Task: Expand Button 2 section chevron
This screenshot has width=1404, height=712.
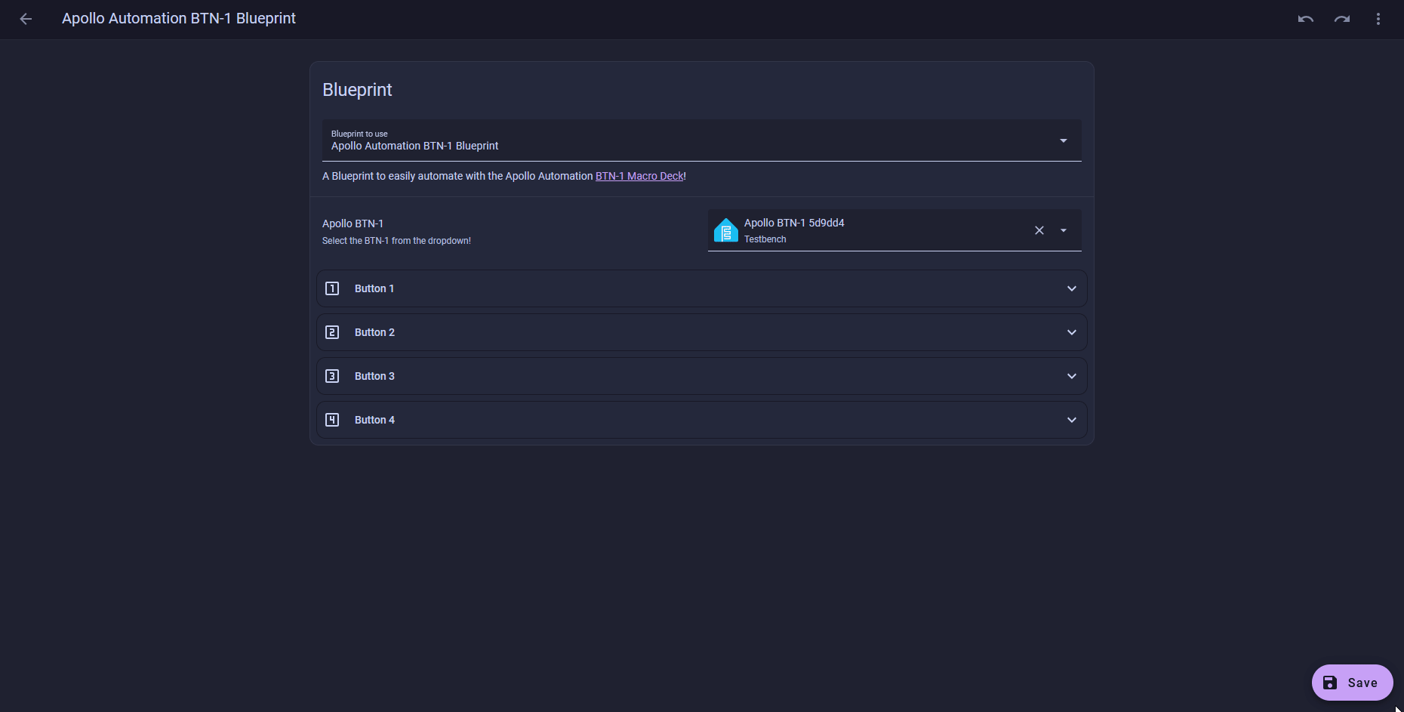Action: (1071, 332)
